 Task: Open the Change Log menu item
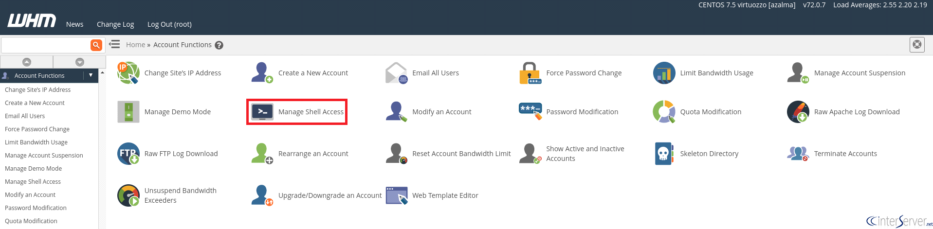tap(115, 24)
